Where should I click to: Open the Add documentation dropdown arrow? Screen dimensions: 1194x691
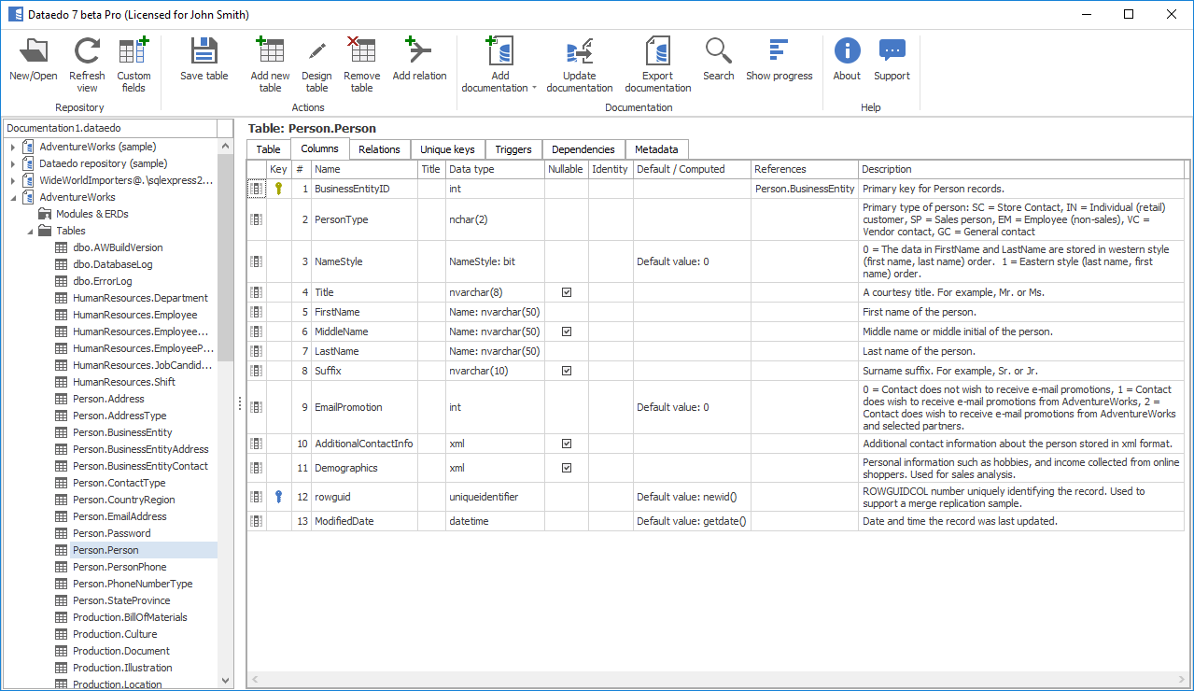pyautogui.click(x=534, y=89)
